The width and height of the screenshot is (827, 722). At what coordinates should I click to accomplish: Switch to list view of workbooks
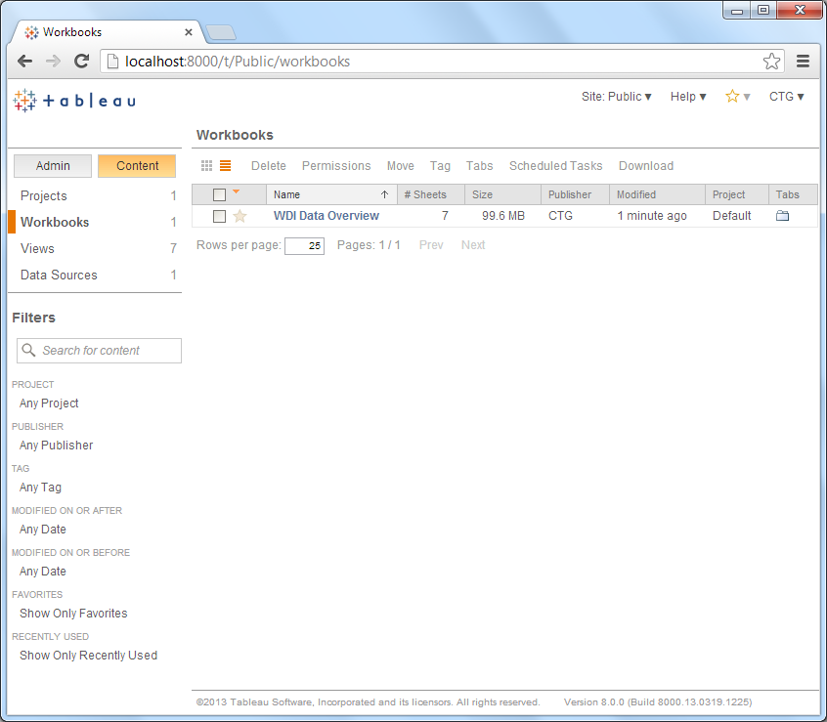tap(225, 165)
